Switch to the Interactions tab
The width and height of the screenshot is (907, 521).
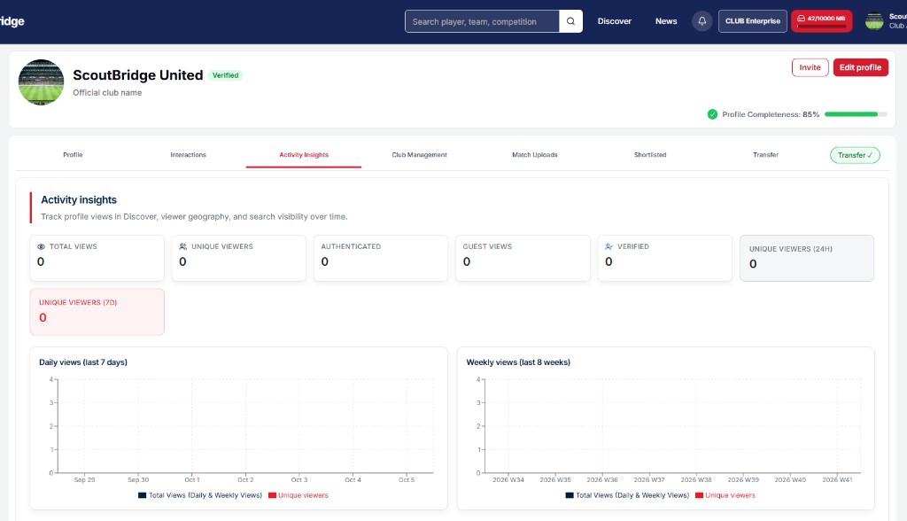tap(188, 154)
